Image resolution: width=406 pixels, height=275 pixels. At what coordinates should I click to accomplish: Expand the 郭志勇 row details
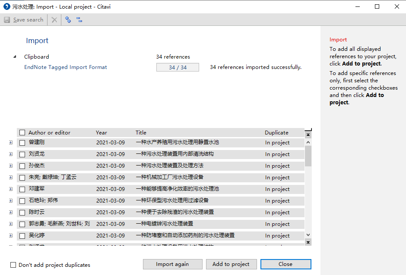coord(11,224)
